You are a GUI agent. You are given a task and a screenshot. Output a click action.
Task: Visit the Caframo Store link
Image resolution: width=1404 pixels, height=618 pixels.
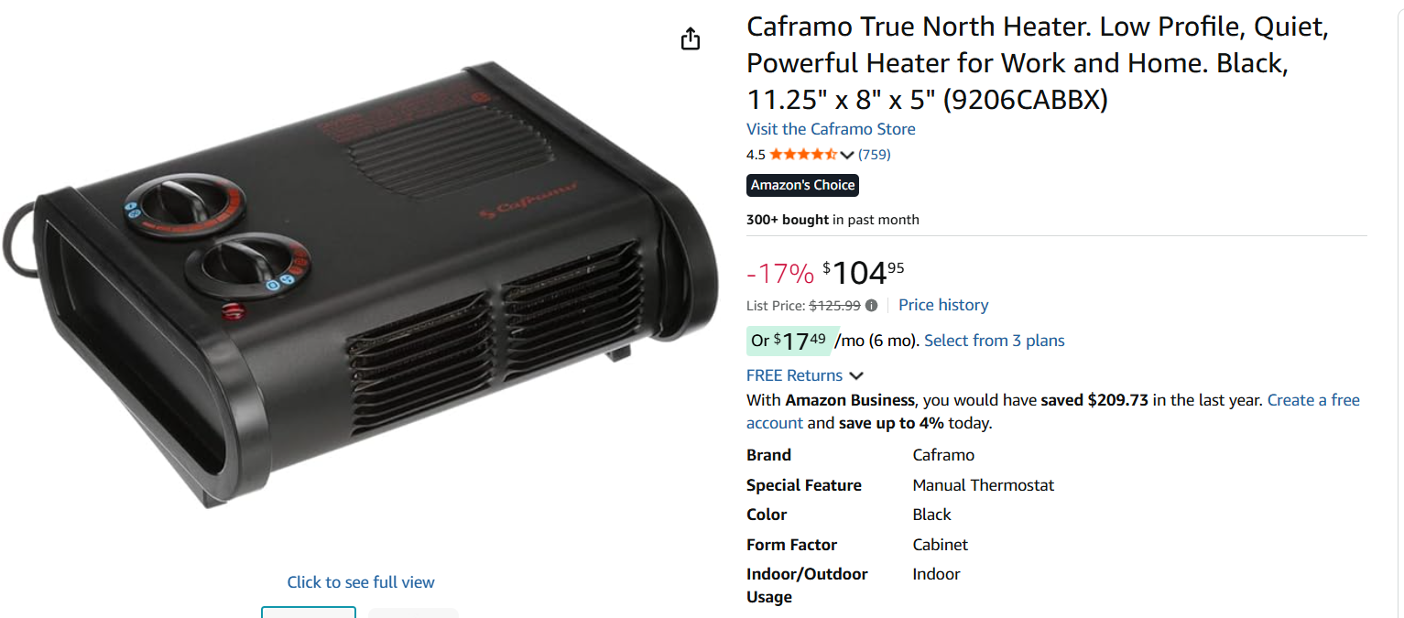click(831, 129)
